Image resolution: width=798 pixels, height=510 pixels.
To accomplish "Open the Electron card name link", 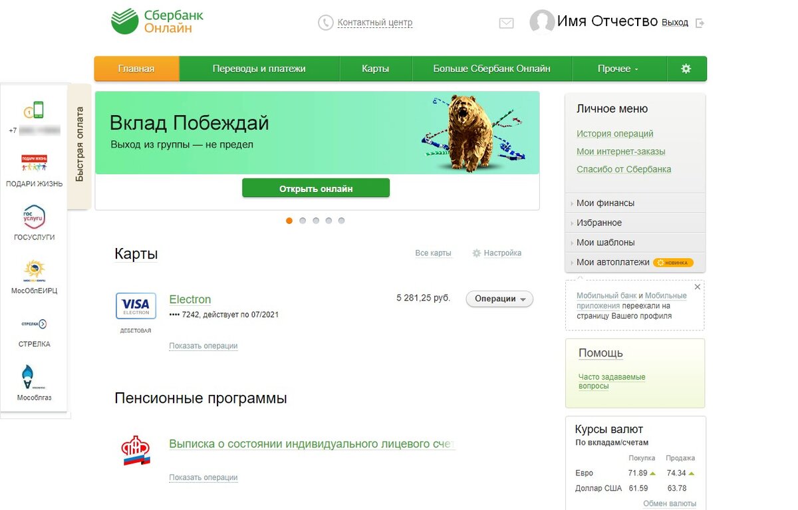I will click(x=190, y=299).
